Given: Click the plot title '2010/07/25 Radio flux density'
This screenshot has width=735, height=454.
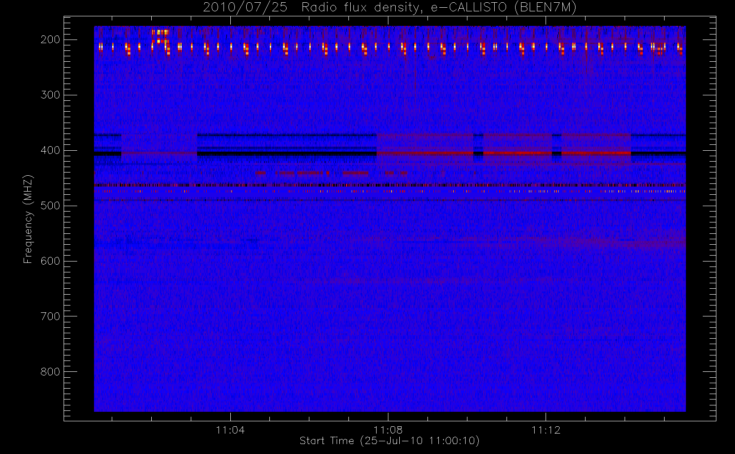Looking at the screenshot, I should (390, 7).
